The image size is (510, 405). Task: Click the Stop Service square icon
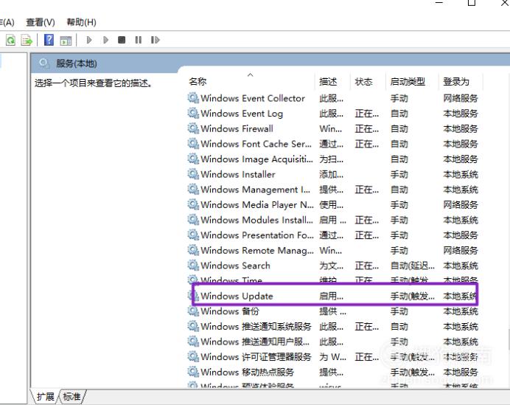point(122,40)
